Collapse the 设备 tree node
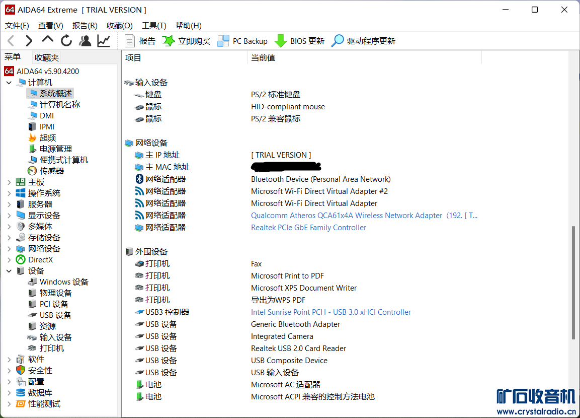This screenshot has height=418, width=580. click(x=9, y=271)
